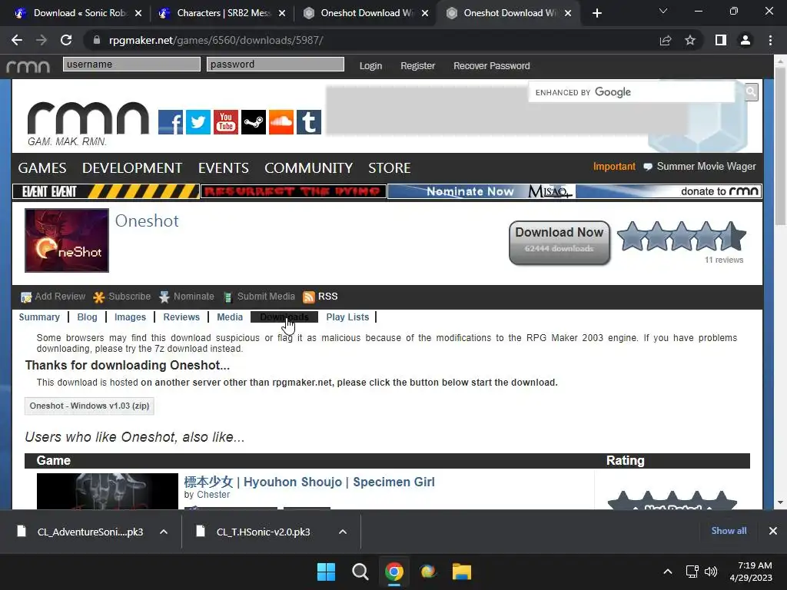Switch to Download Sonic Robo browser tab
The height and width of the screenshot is (590, 787).
(78, 13)
